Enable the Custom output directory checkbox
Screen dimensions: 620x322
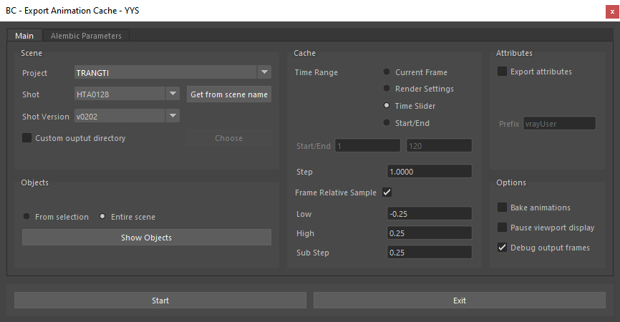27,138
